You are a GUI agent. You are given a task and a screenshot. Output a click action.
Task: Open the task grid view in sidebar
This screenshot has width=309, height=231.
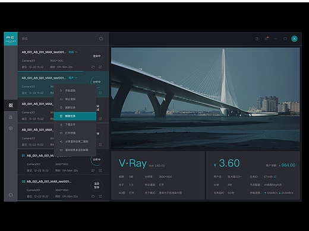pyautogui.click(x=11, y=105)
